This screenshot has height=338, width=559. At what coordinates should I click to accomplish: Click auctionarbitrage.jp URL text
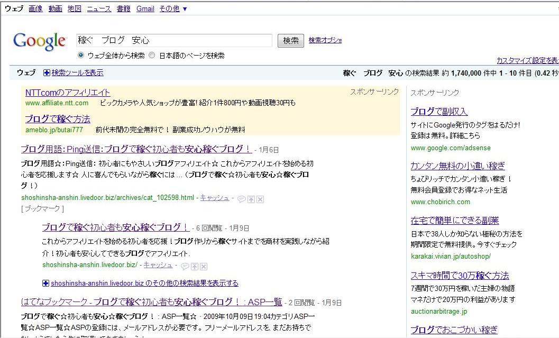(x=439, y=311)
